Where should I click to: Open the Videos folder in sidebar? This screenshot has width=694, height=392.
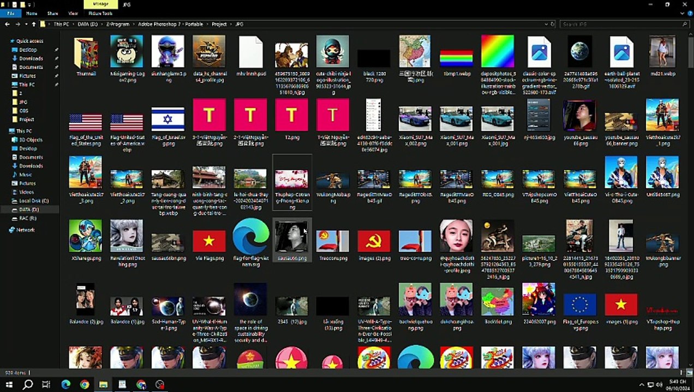[x=26, y=192]
